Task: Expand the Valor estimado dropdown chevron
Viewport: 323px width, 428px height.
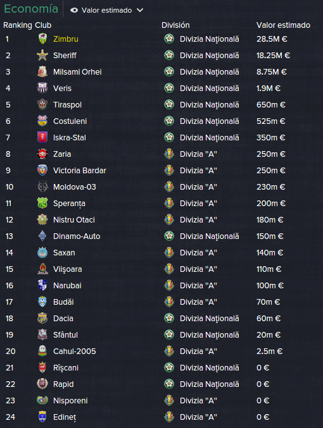Action: [140, 10]
